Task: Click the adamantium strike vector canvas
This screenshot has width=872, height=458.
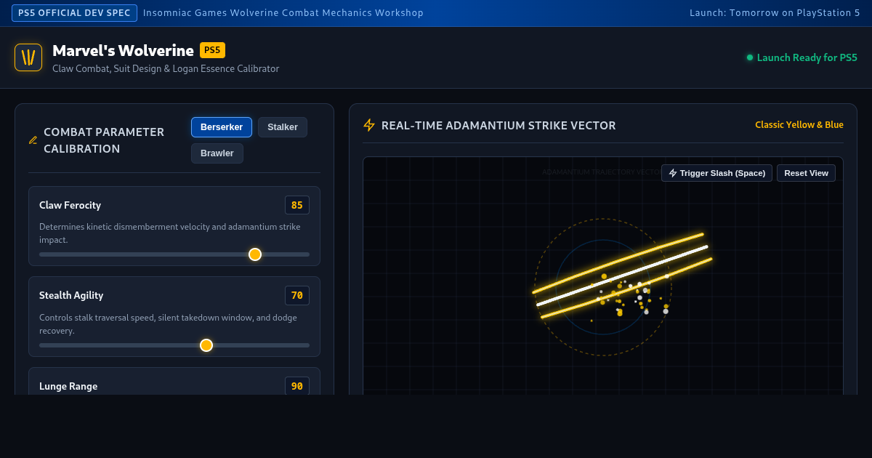Action: pyautogui.click(x=603, y=276)
